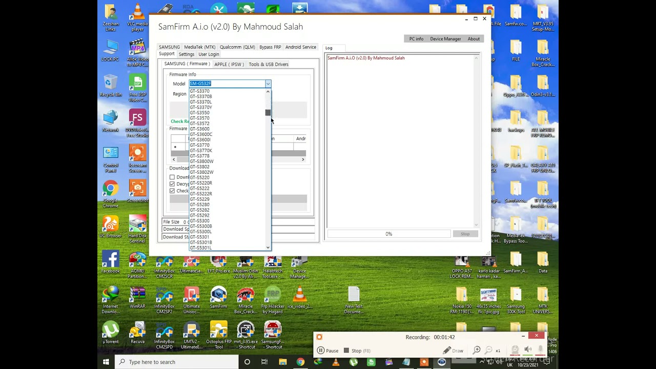Open Device Manager button in SamFirm
The height and width of the screenshot is (369, 656).
pos(445,39)
